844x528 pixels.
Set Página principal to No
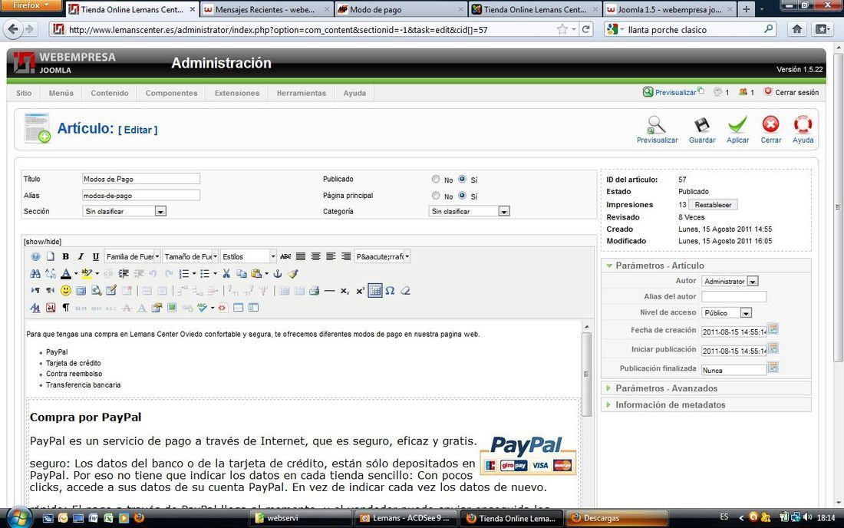click(436, 196)
